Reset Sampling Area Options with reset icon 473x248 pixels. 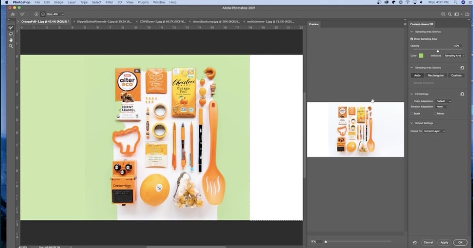[462, 68]
